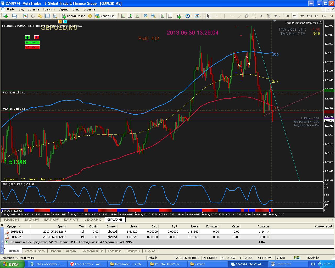335x268 pixels.
Task: Switch chart to candlesticks icon
Action: (130, 16)
